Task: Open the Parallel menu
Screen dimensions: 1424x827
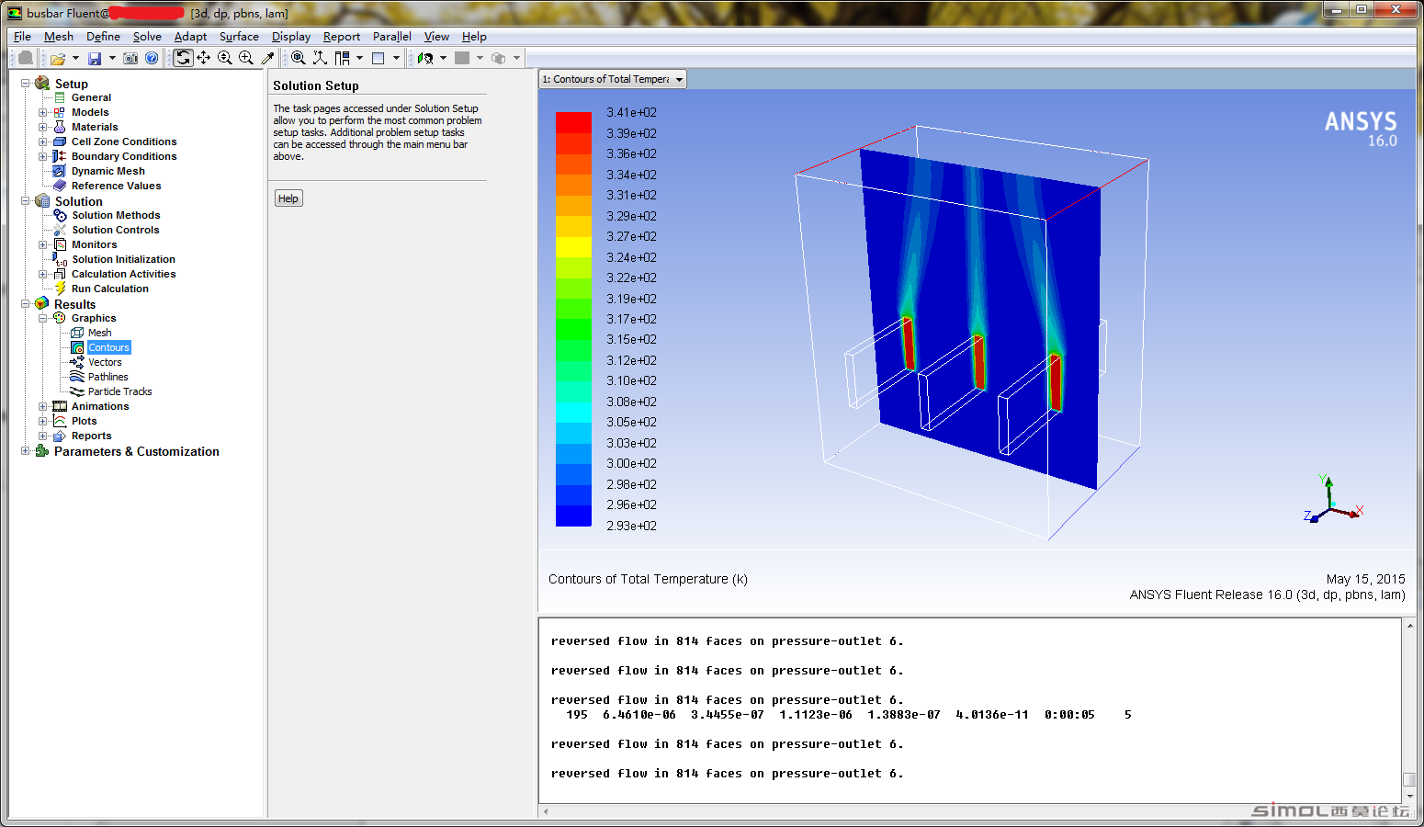Action: [392, 37]
